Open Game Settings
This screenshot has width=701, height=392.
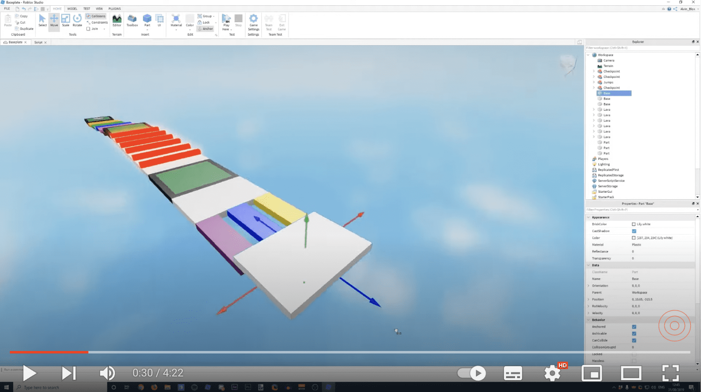pos(254,22)
